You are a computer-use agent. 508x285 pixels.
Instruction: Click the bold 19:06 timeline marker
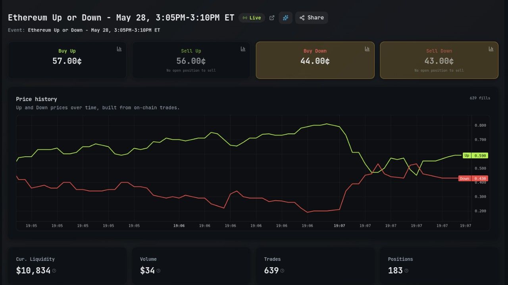[179, 226]
